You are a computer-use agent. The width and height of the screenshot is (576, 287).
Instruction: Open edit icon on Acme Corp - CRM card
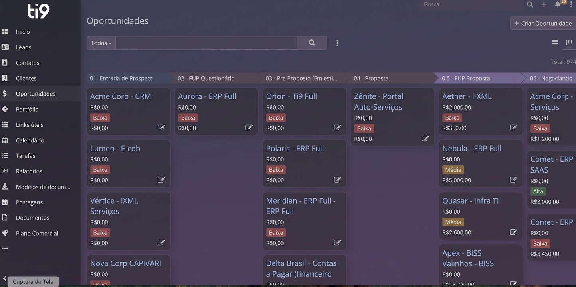coord(161,128)
